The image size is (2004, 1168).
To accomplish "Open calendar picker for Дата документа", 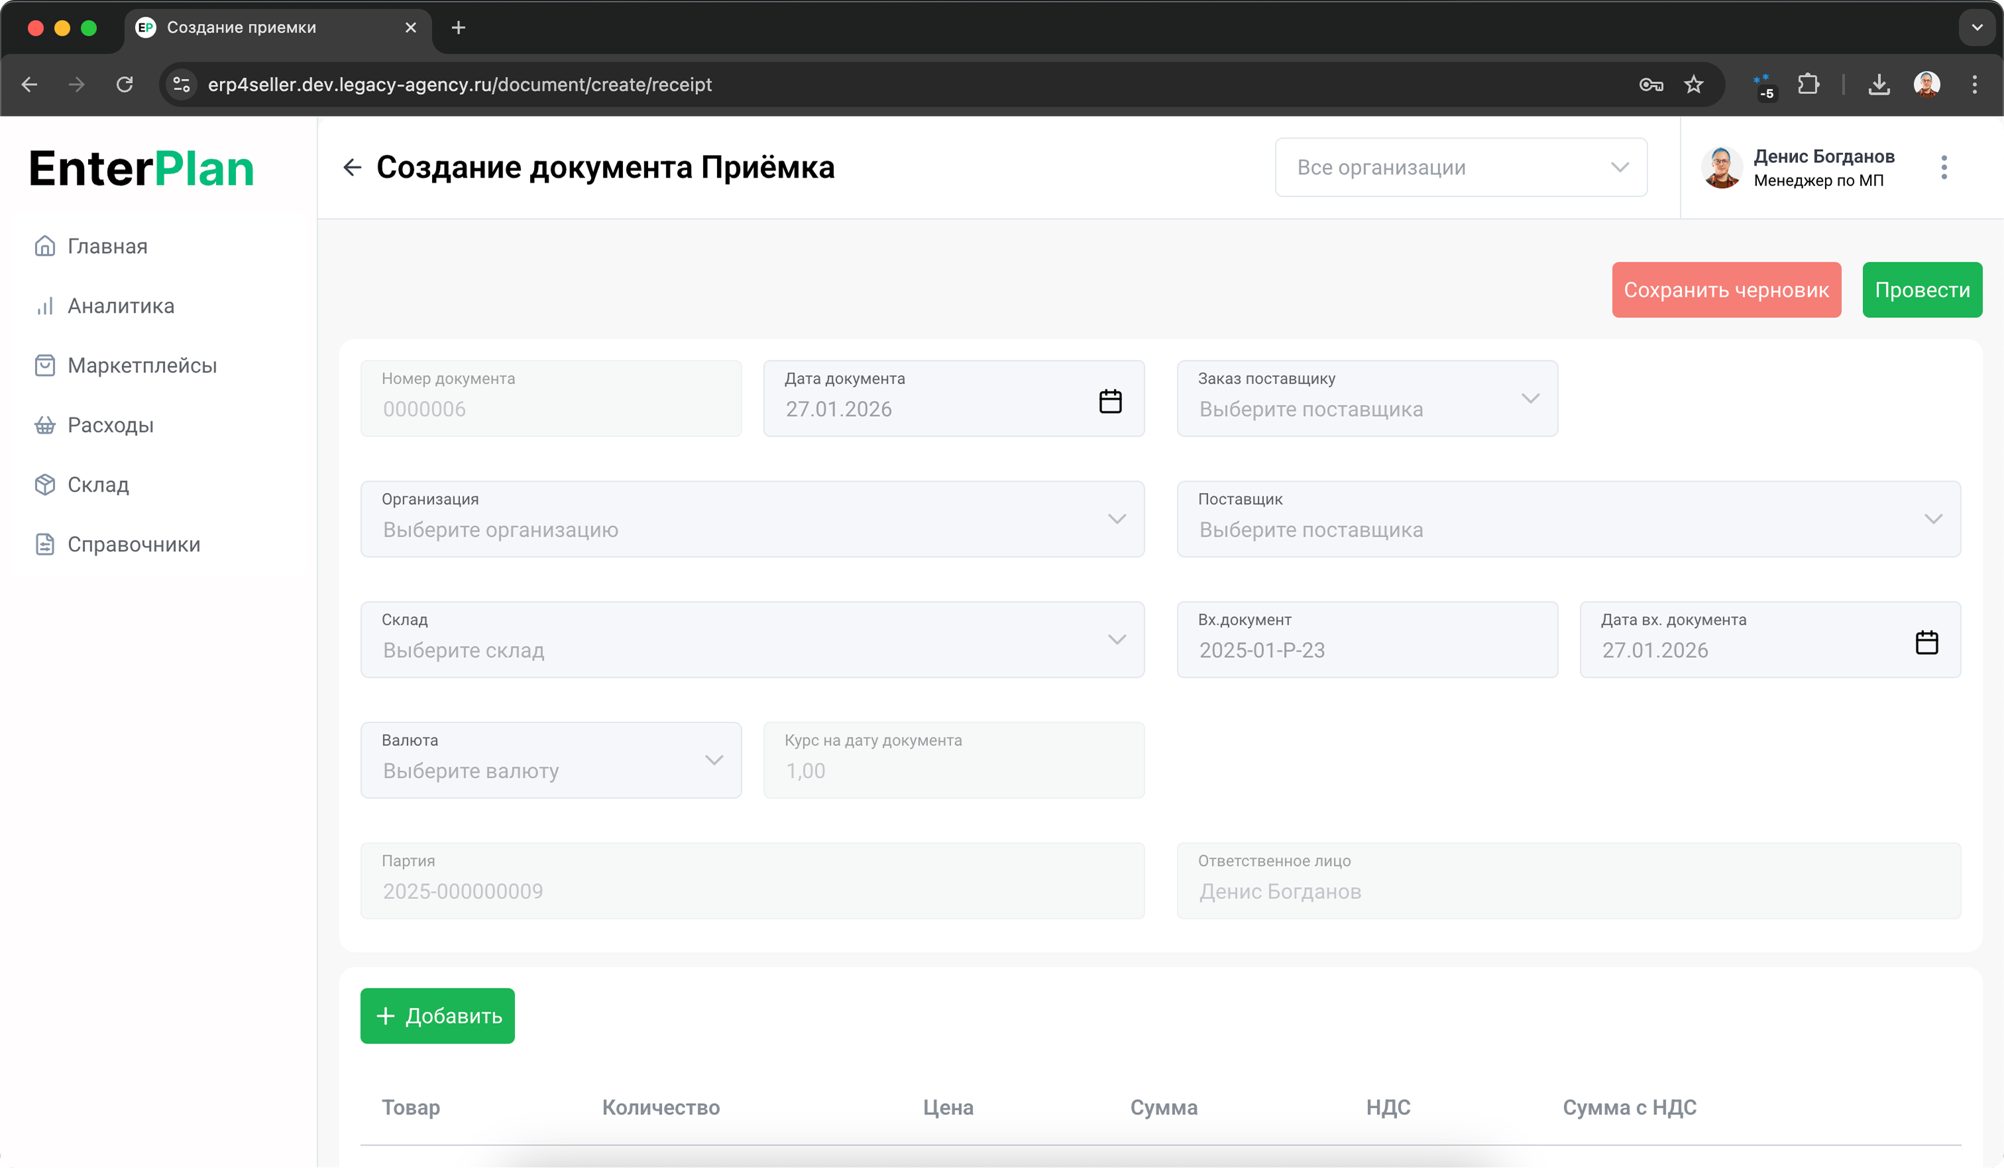I will [x=1110, y=401].
